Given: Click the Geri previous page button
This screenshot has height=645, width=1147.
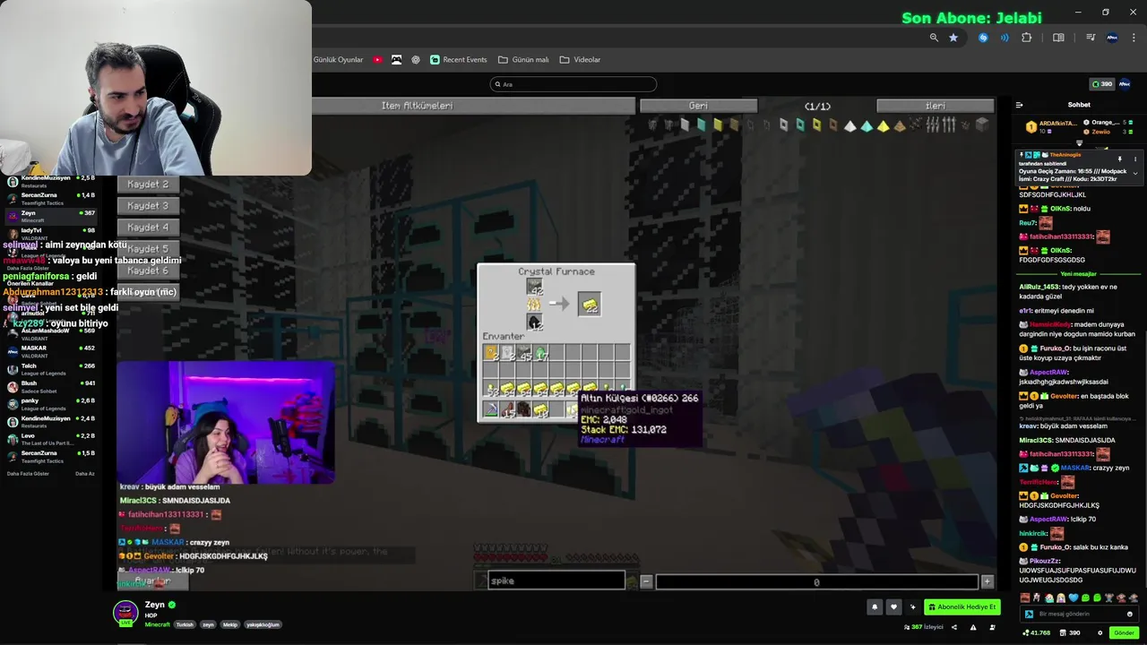Looking at the screenshot, I should click(698, 106).
